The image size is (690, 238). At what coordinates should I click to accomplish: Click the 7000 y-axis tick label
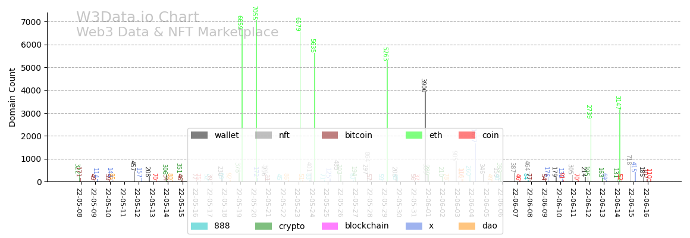(x=31, y=22)
